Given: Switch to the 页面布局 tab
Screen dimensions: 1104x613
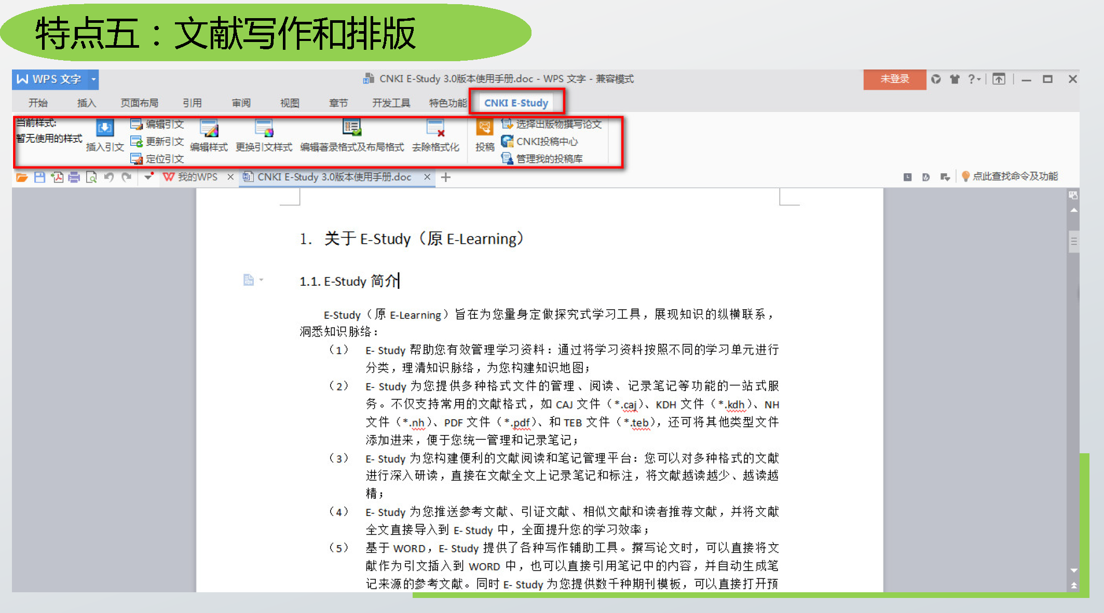Looking at the screenshot, I should (140, 103).
